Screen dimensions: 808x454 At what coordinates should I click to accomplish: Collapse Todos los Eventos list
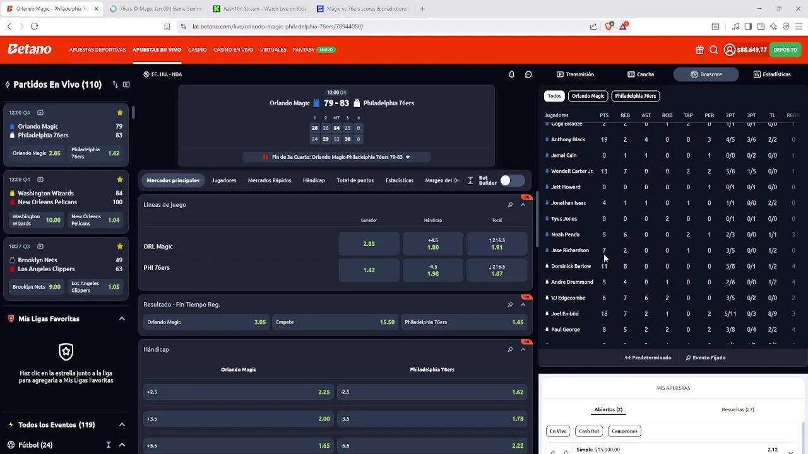click(x=122, y=425)
